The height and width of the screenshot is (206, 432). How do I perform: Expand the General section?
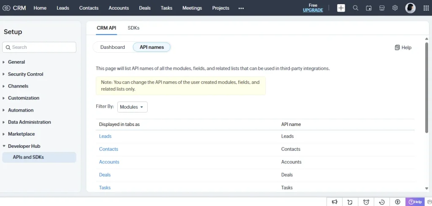pyautogui.click(x=4, y=62)
